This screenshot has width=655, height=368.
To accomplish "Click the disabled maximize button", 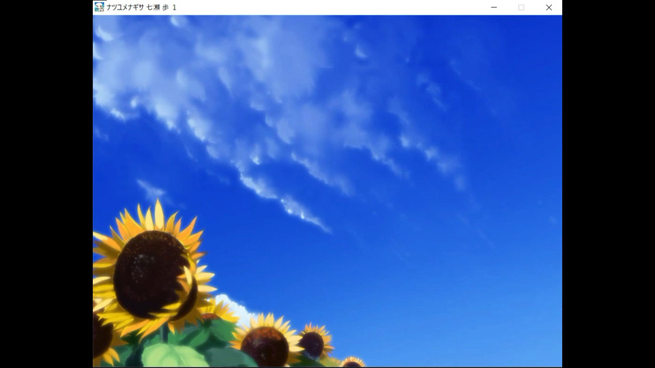I will pyautogui.click(x=521, y=7).
